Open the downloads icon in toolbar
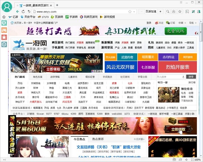This screenshot has height=162, width=203. coord(174,11)
